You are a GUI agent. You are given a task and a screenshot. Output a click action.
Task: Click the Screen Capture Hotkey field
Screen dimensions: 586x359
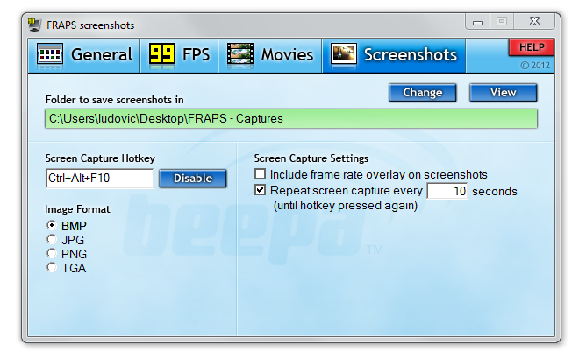100,179
